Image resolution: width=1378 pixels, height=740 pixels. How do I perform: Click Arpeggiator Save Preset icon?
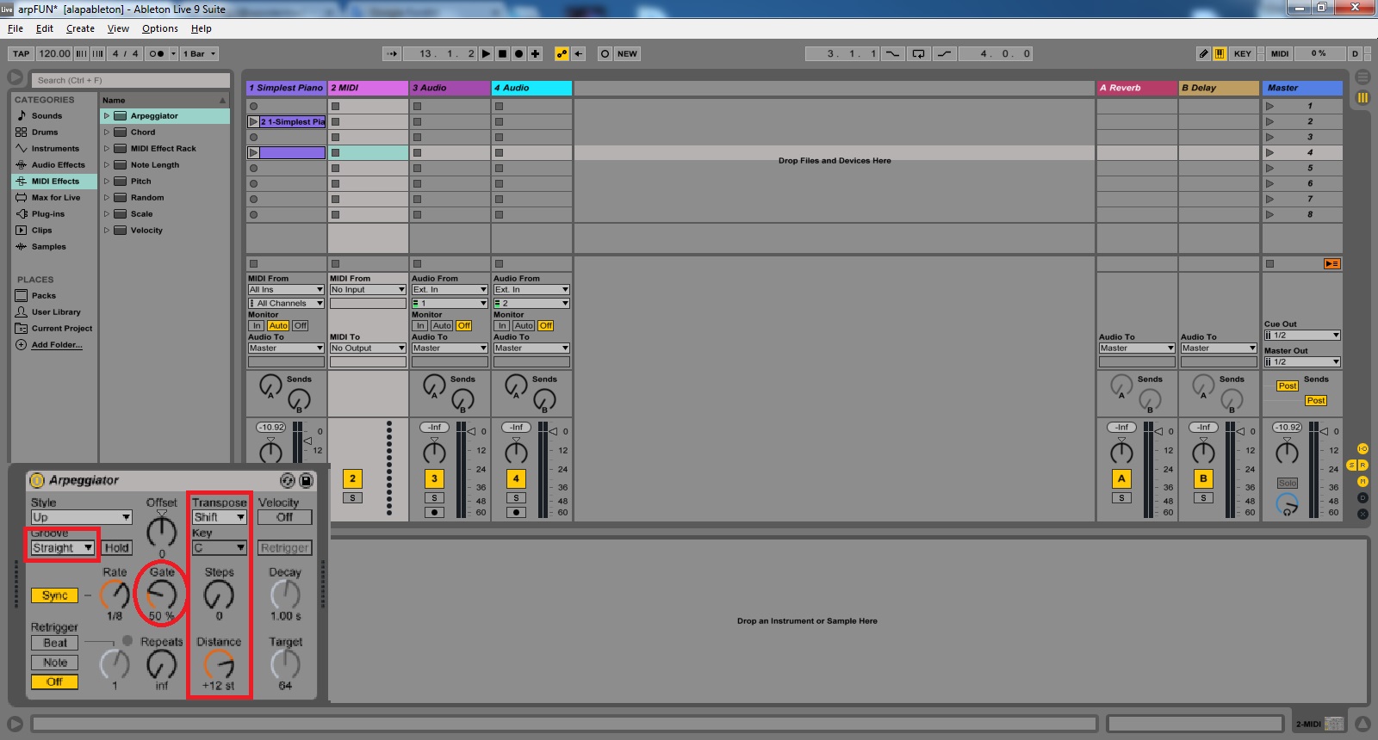tap(306, 480)
